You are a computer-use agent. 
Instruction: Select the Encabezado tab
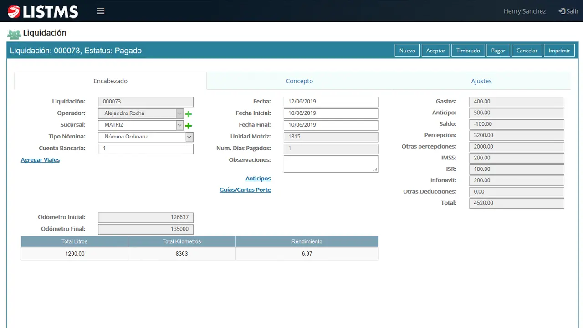point(110,81)
